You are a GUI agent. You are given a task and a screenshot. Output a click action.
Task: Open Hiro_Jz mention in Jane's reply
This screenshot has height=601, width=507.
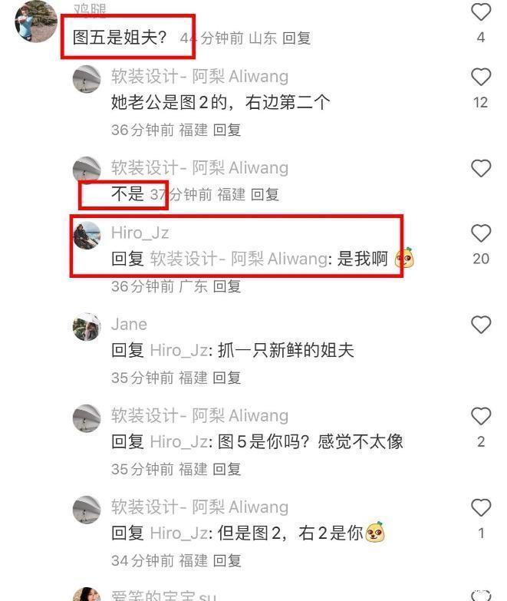179,351
